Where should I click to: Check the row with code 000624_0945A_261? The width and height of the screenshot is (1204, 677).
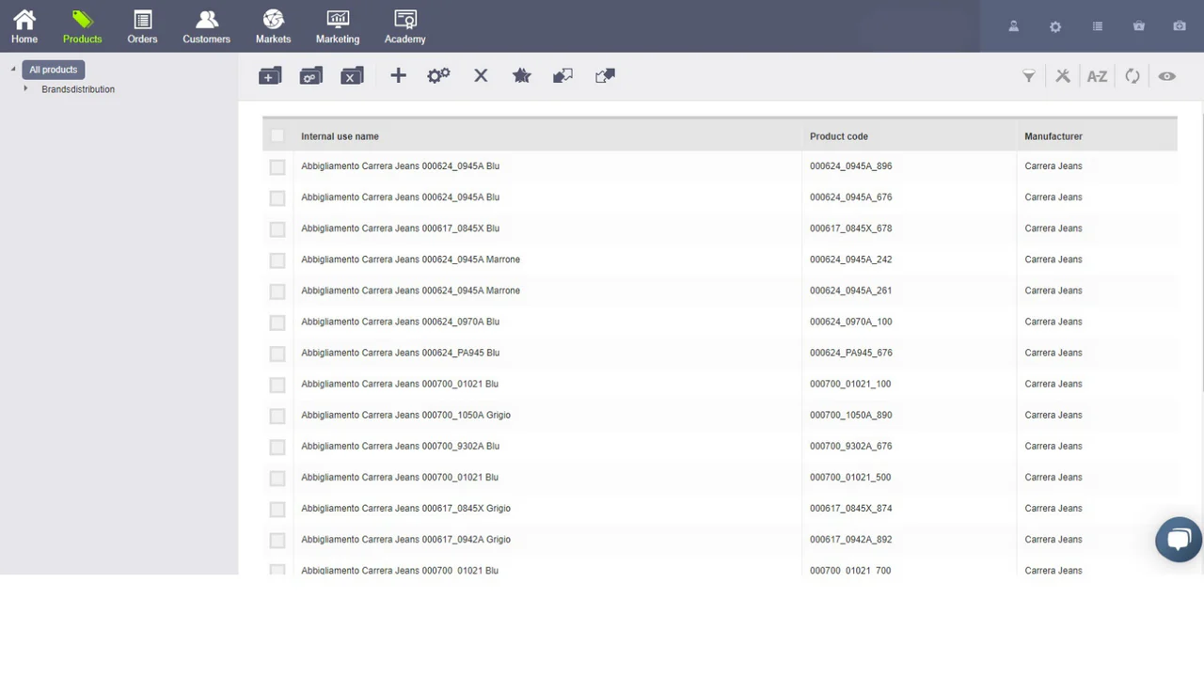pyautogui.click(x=277, y=291)
